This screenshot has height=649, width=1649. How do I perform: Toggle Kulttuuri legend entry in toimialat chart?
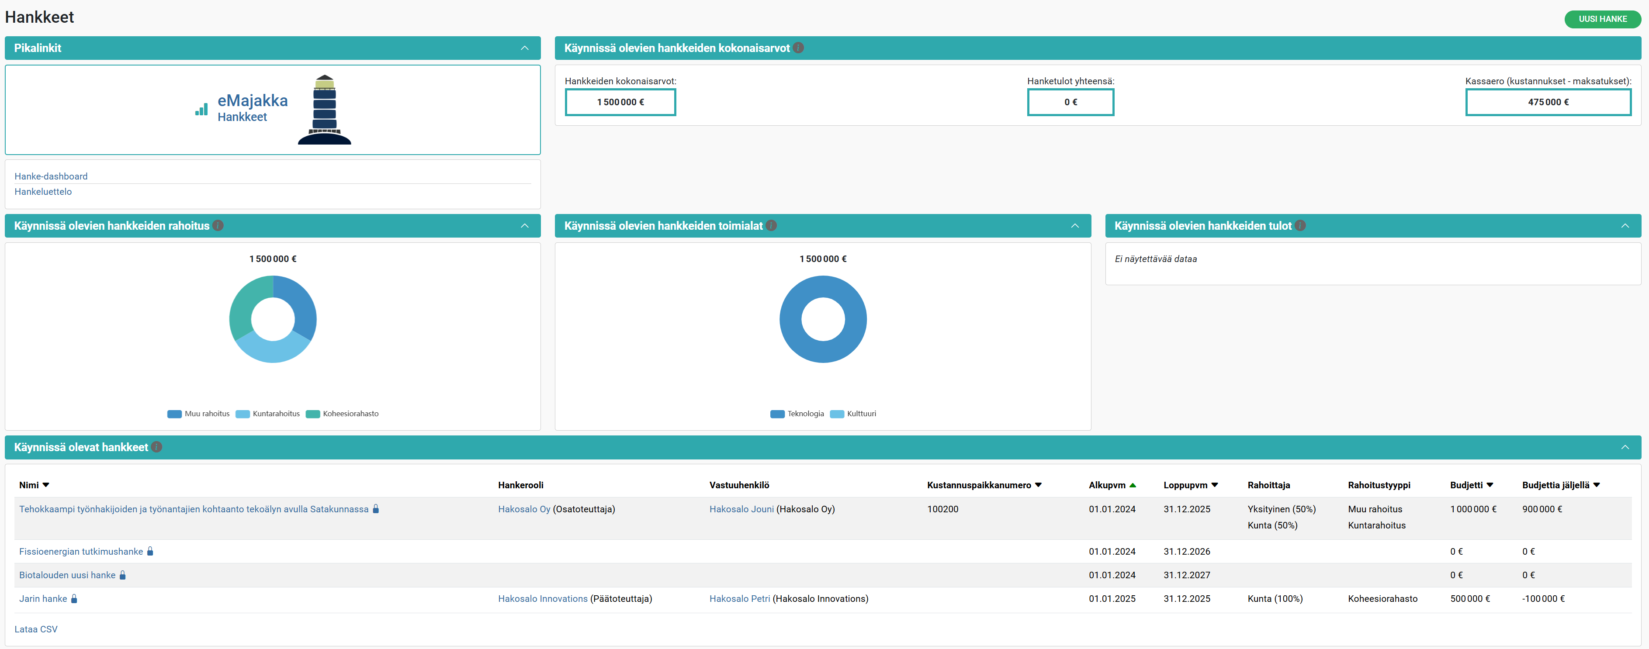pos(853,414)
